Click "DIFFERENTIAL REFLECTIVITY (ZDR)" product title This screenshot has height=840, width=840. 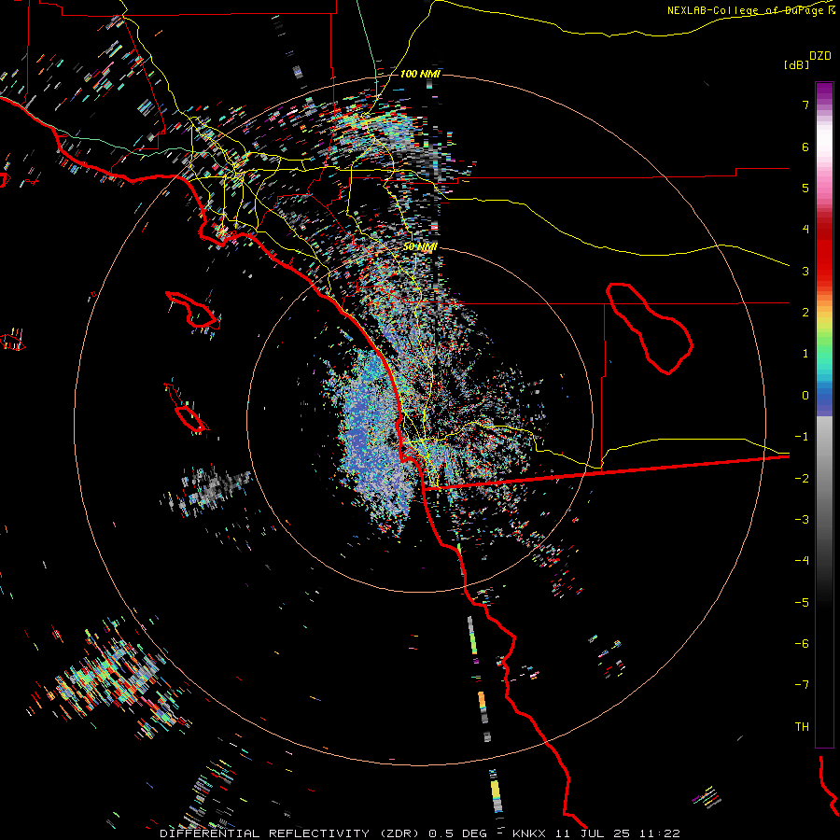pos(291,833)
